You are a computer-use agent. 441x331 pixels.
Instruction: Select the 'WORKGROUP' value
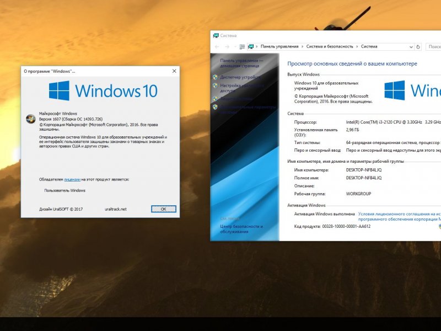coord(358,194)
